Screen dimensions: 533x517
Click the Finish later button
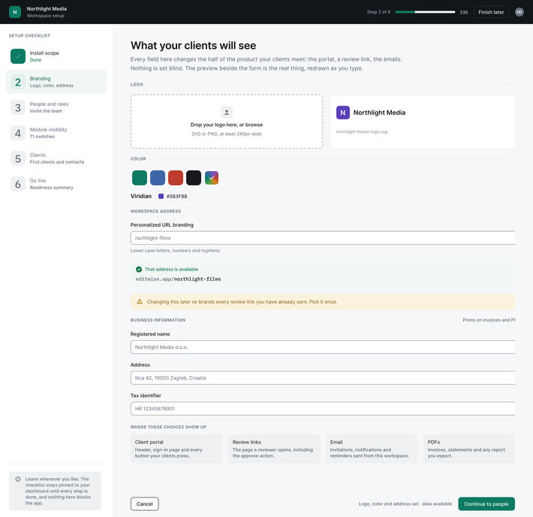click(491, 12)
